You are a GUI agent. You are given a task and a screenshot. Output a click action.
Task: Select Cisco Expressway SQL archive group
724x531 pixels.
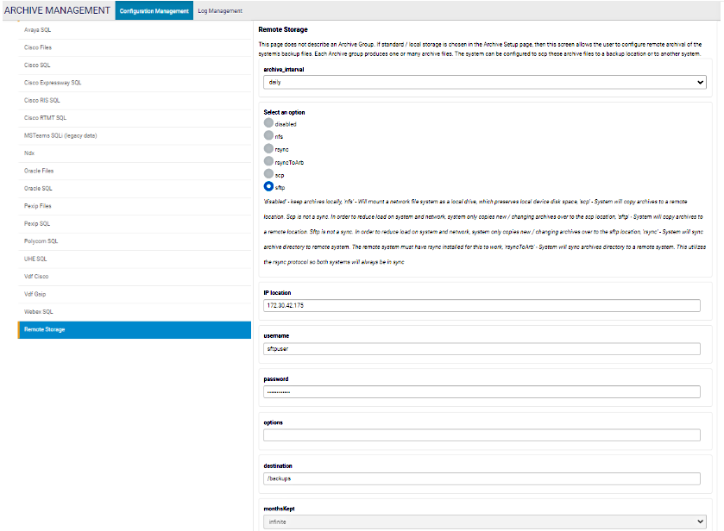click(x=135, y=83)
